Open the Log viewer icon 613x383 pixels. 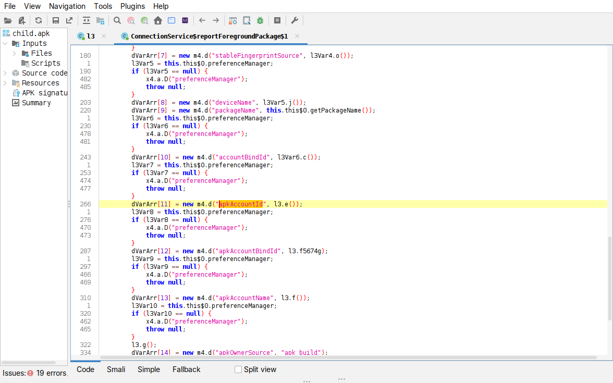(277, 21)
